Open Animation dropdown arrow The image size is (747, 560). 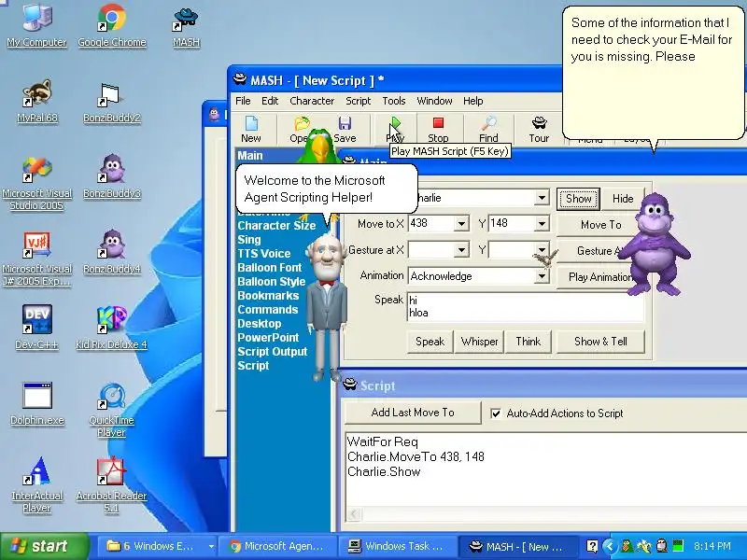(x=542, y=276)
